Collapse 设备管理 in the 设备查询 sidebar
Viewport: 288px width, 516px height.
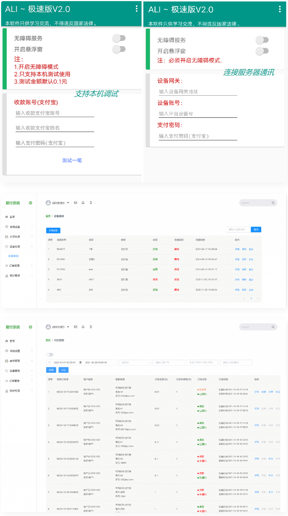click(32, 246)
